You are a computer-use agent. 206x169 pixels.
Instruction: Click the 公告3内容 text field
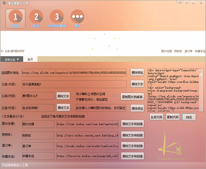pyautogui.click(x=38, y=108)
